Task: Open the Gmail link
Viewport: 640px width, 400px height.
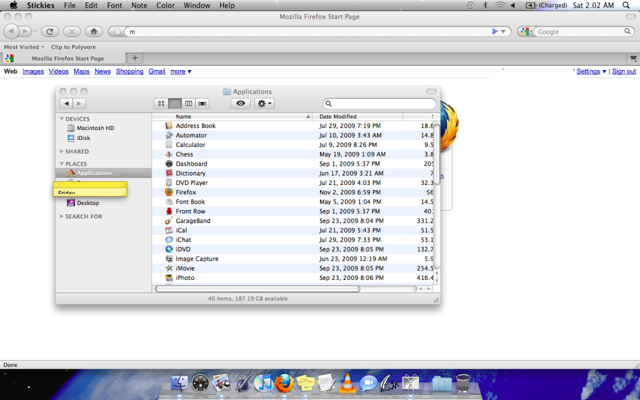Action: 157,71
